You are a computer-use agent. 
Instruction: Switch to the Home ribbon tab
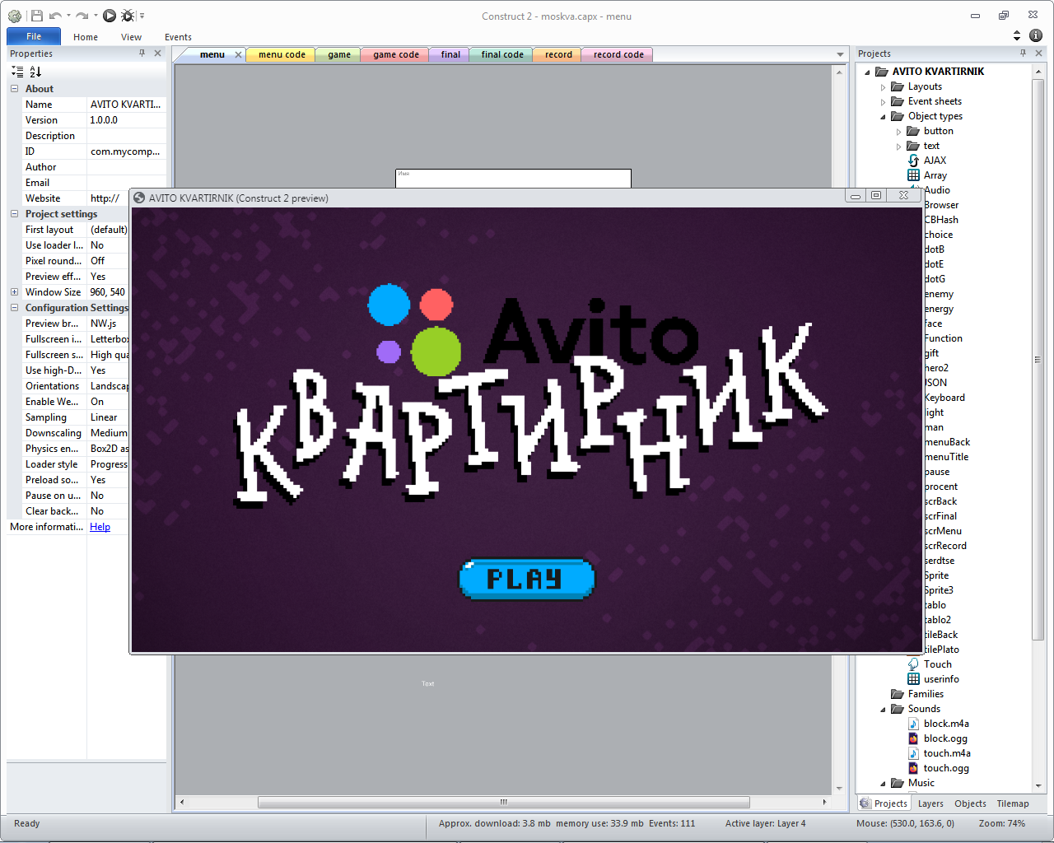pyautogui.click(x=86, y=37)
